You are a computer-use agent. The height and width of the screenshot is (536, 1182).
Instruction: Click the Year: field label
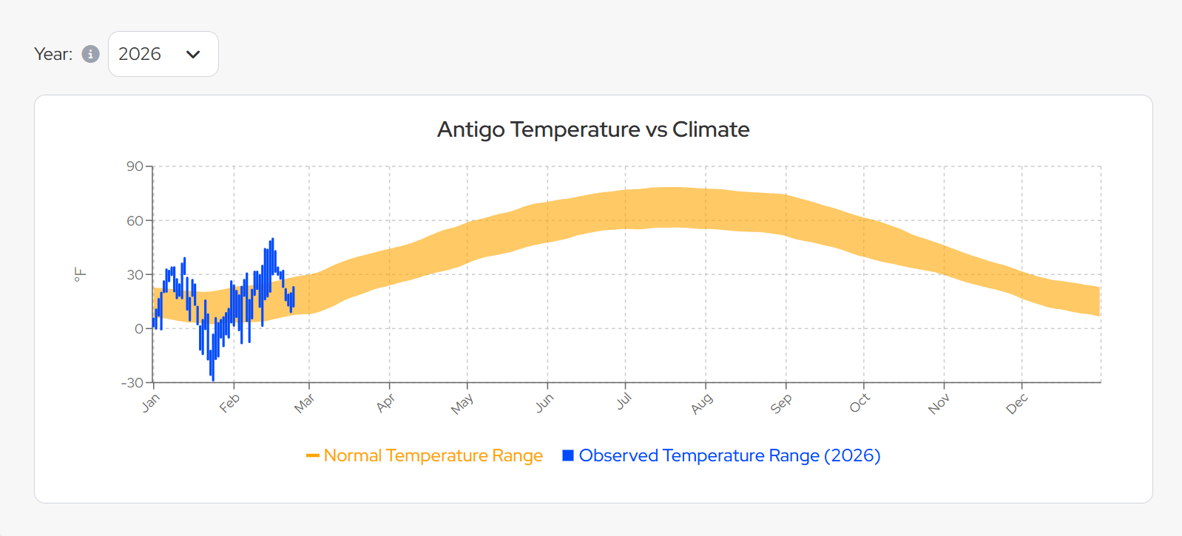coord(53,54)
